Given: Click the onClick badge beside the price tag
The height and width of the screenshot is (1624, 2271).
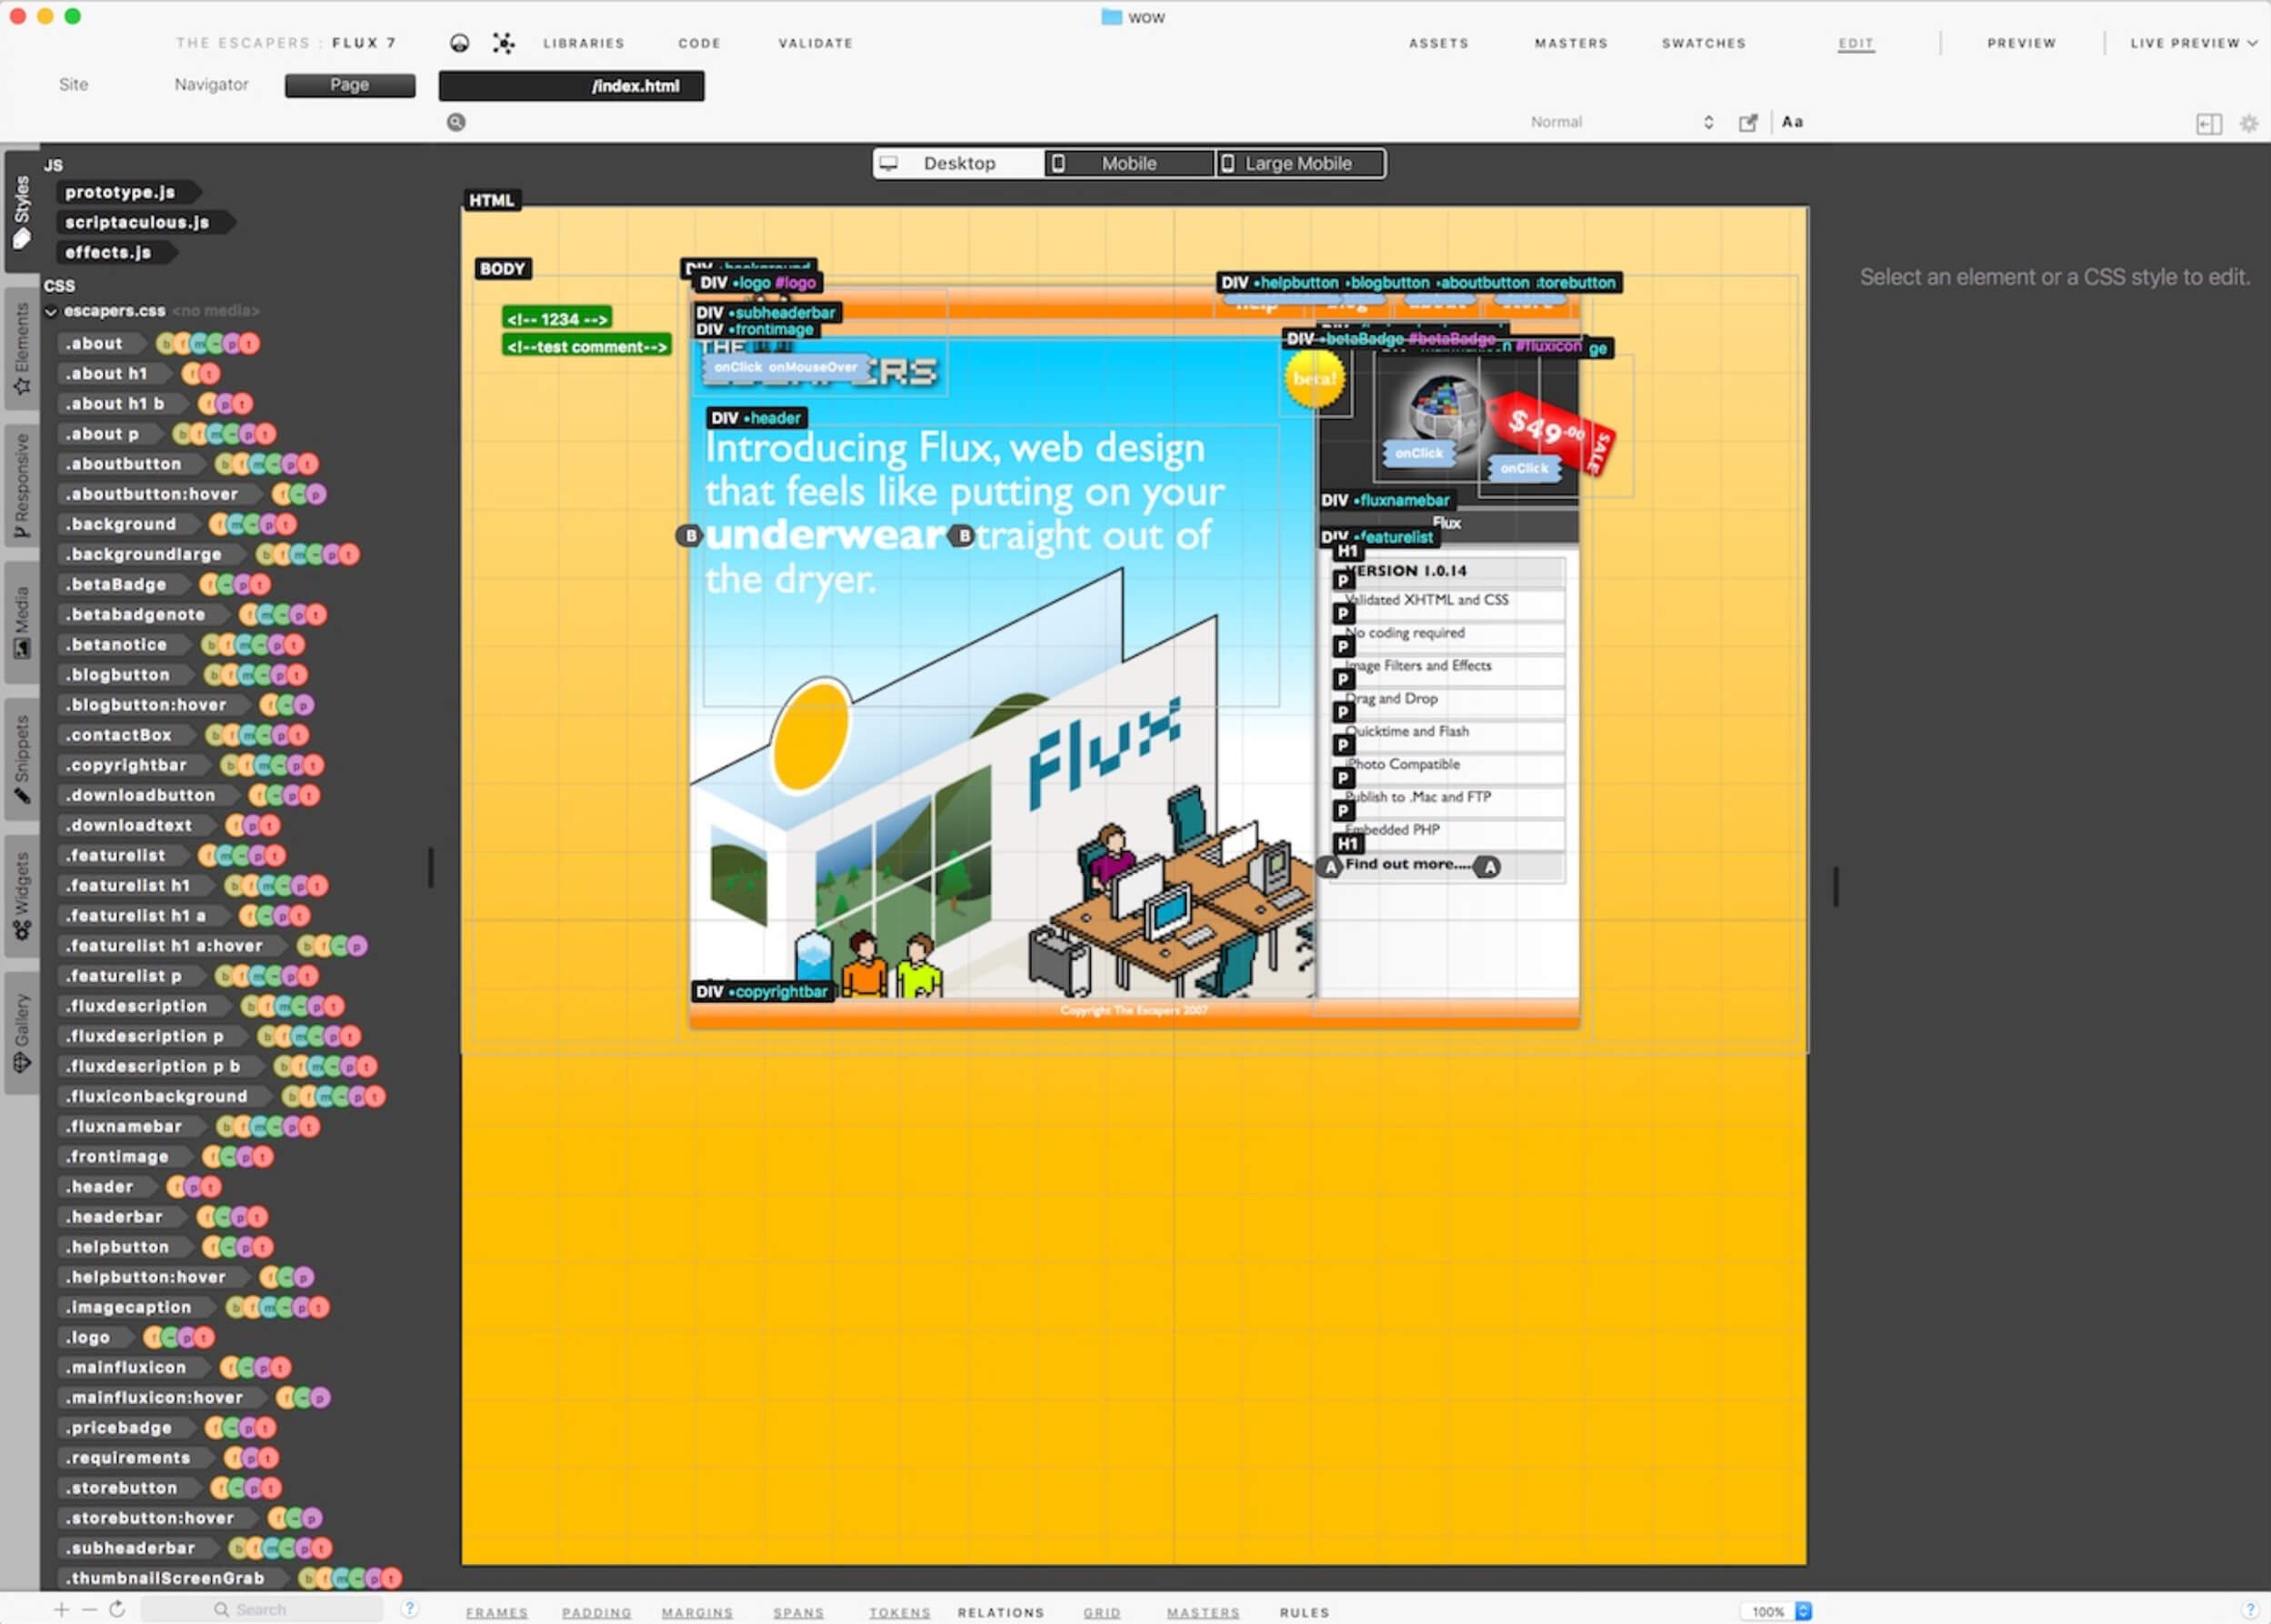Looking at the screenshot, I should tap(1524, 468).
